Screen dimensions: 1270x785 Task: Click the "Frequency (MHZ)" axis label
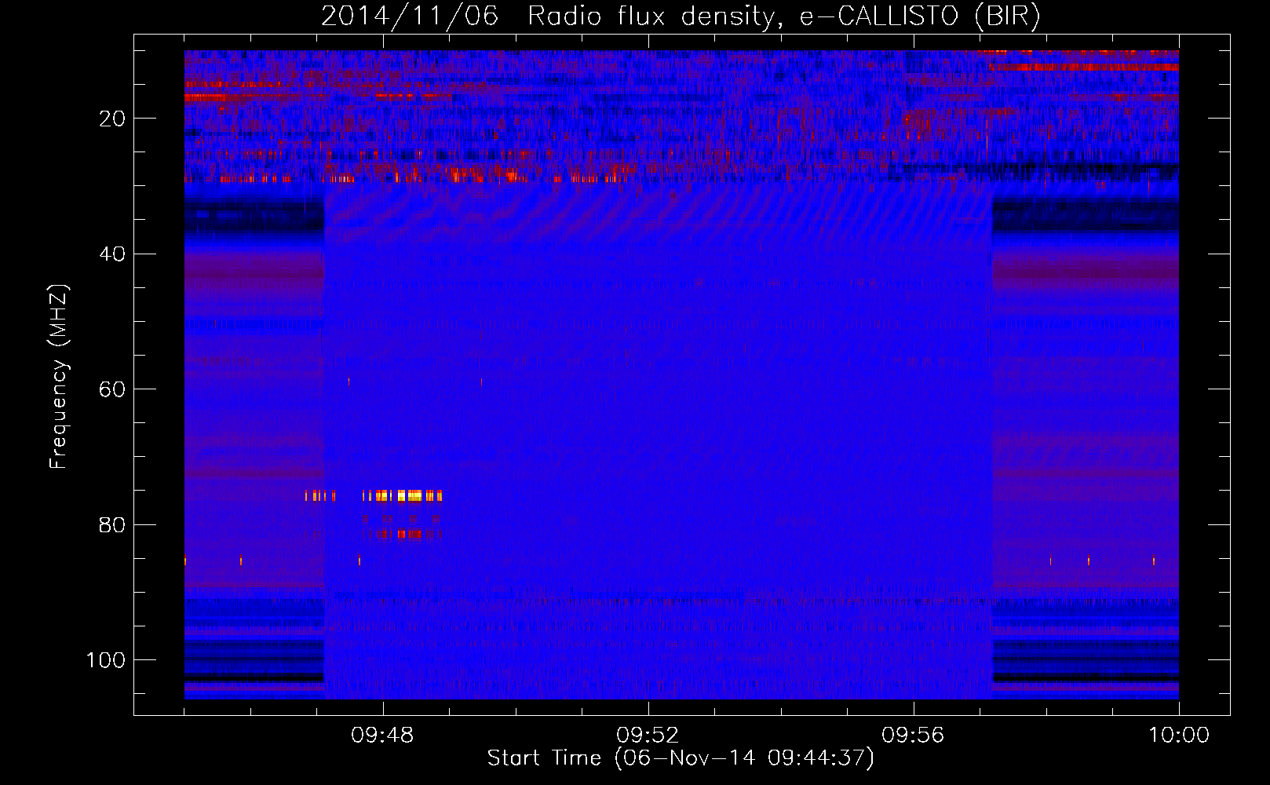click(x=59, y=376)
